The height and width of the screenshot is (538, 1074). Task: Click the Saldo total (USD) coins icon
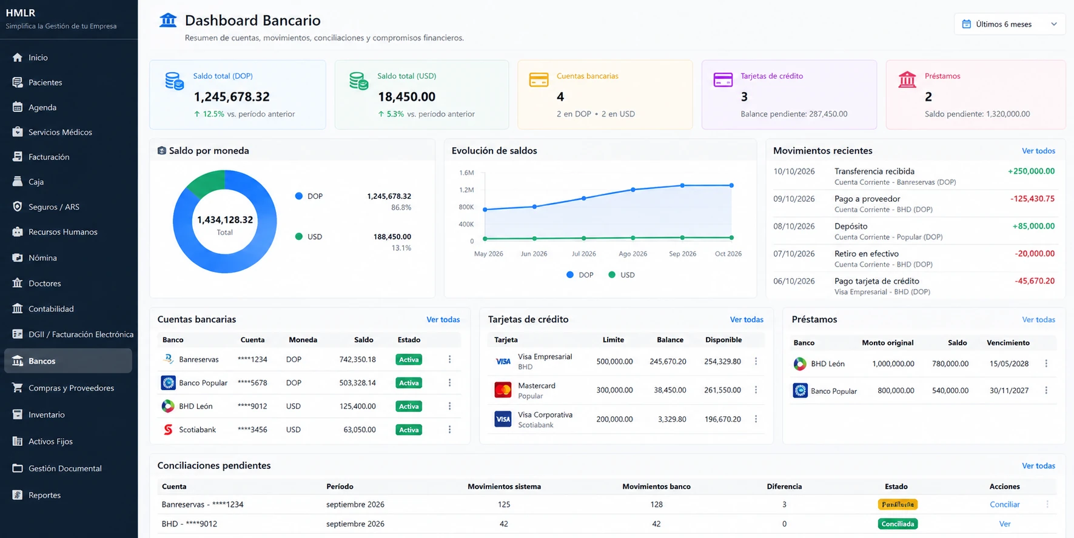358,81
